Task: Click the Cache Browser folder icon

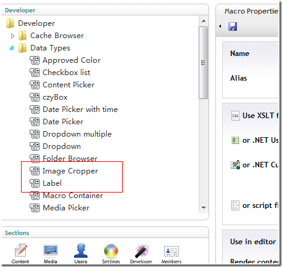Action: pyautogui.click(x=22, y=36)
